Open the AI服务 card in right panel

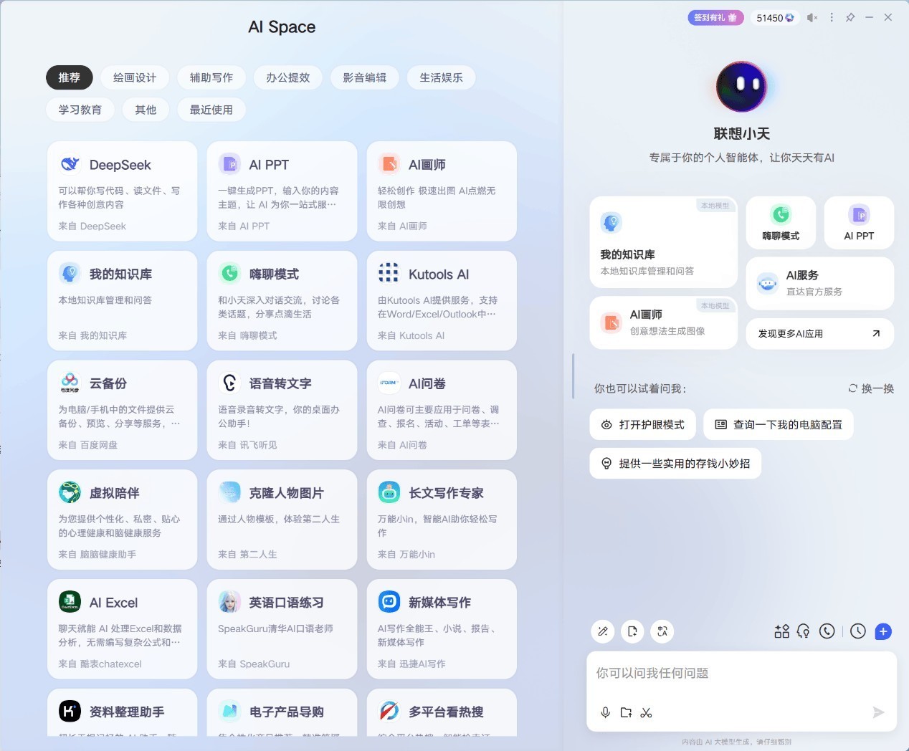tap(820, 283)
